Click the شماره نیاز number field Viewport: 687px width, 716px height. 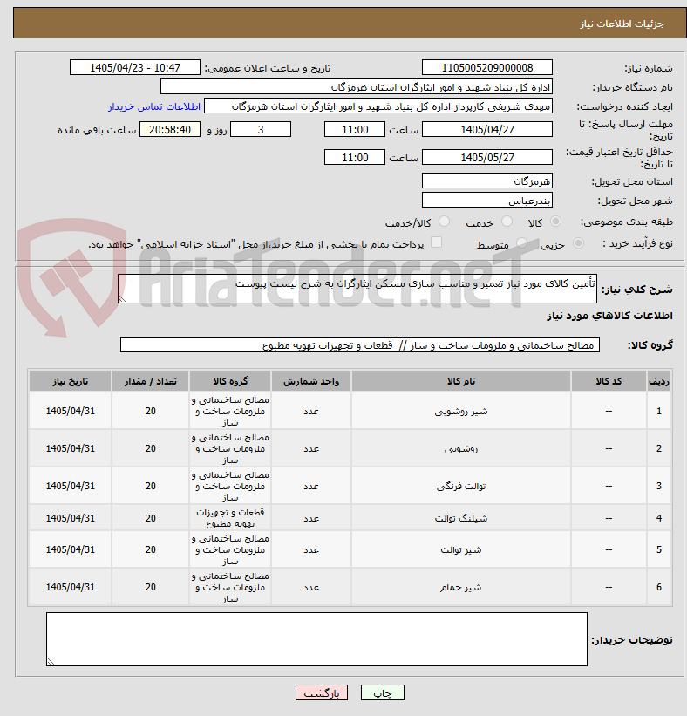click(x=487, y=67)
